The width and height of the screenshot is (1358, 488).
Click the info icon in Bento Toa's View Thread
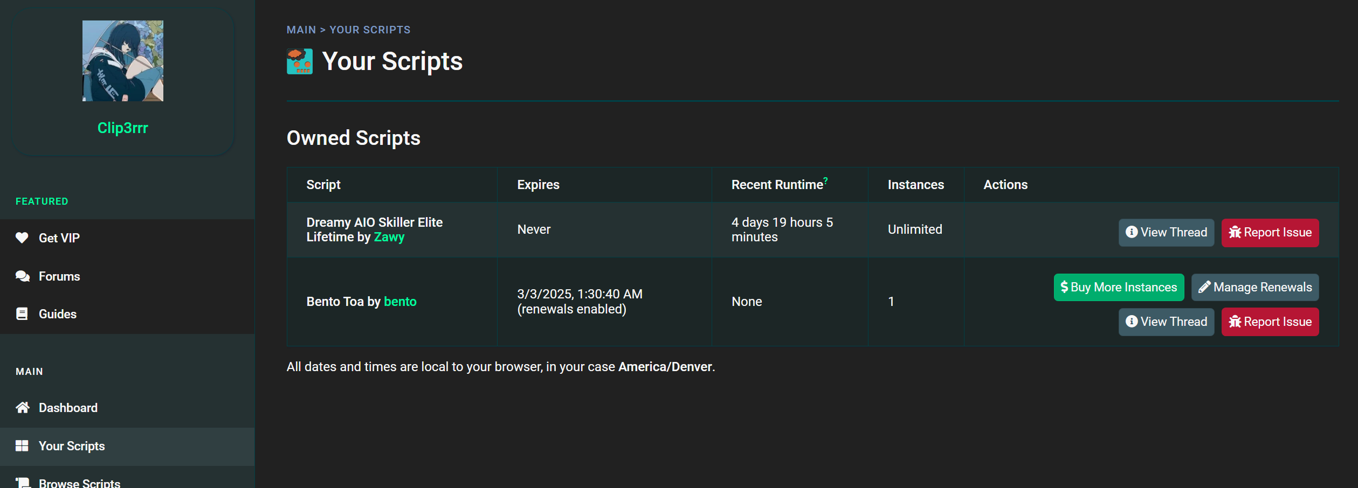1132,322
